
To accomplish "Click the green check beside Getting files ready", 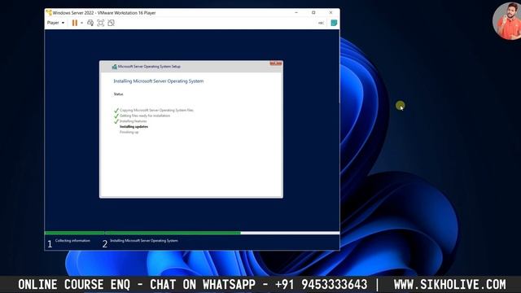I will (x=116, y=116).
